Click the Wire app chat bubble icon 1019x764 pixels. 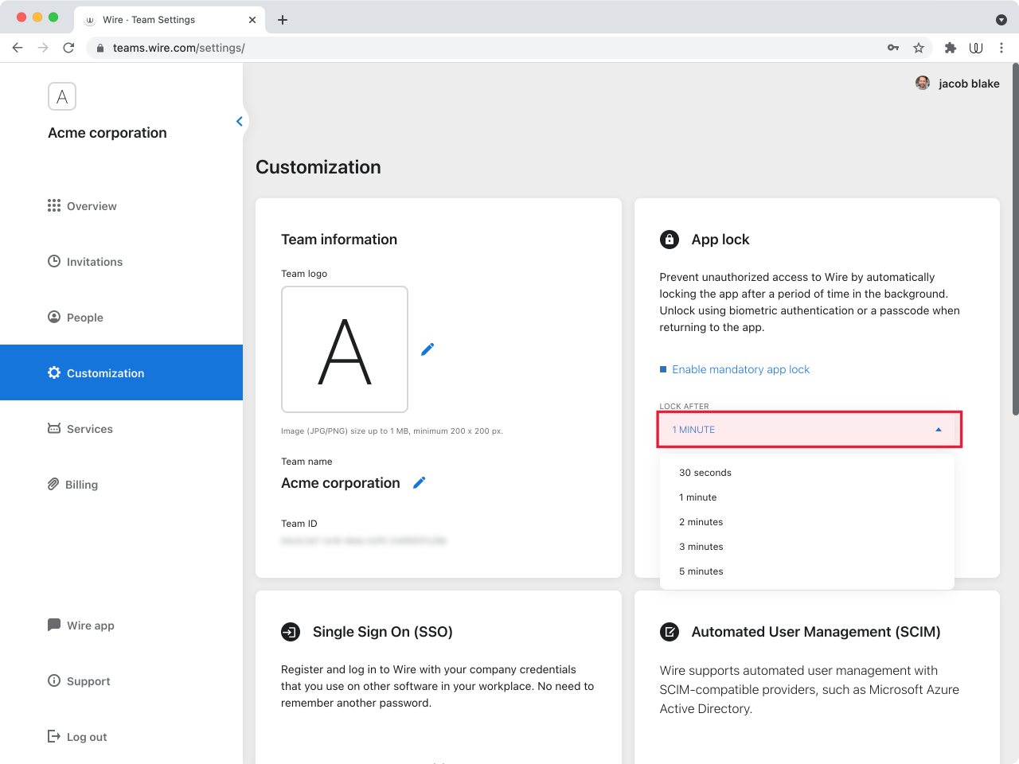click(54, 625)
